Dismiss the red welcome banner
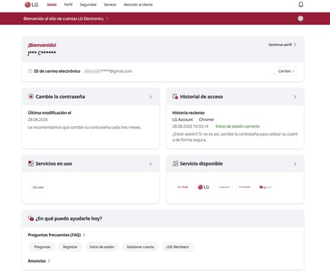The height and width of the screenshot is (276, 330). pos(301,18)
